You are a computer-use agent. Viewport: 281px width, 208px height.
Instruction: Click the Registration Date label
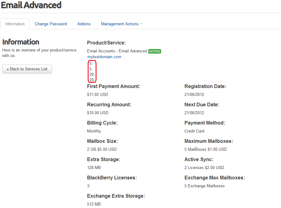(x=205, y=86)
